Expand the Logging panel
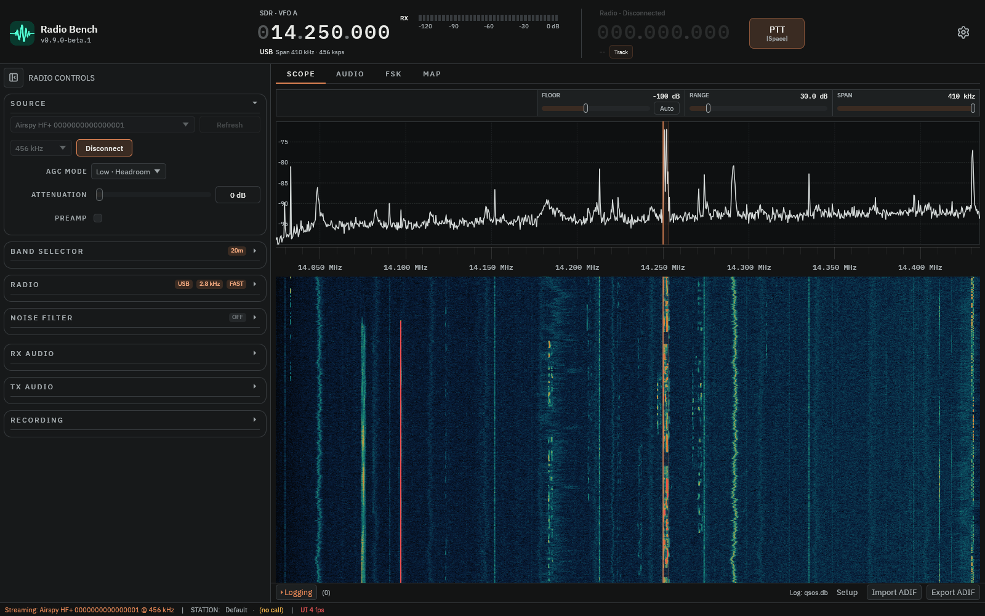This screenshot has height=616, width=985. (x=296, y=593)
